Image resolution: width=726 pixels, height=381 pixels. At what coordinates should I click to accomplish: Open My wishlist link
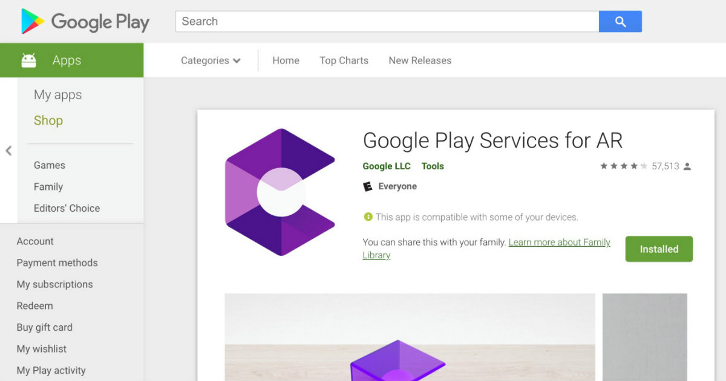pyautogui.click(x=42, y=349)
